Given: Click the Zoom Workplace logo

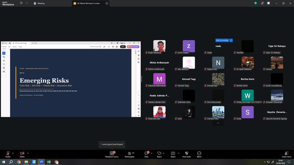Looking at the screenshot, I should pos(8,4).
